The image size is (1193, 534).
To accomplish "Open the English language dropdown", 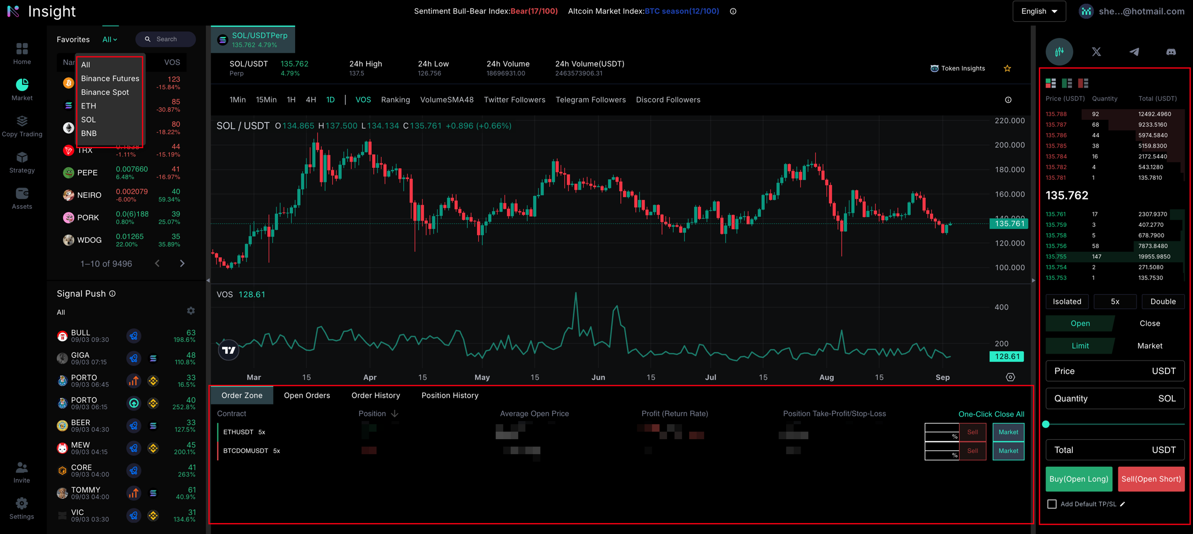I will tap(1039, 11).
